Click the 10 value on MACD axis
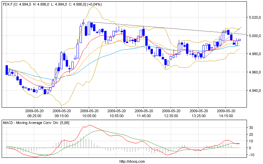263x164 pixels. click(x=251, y=141)
